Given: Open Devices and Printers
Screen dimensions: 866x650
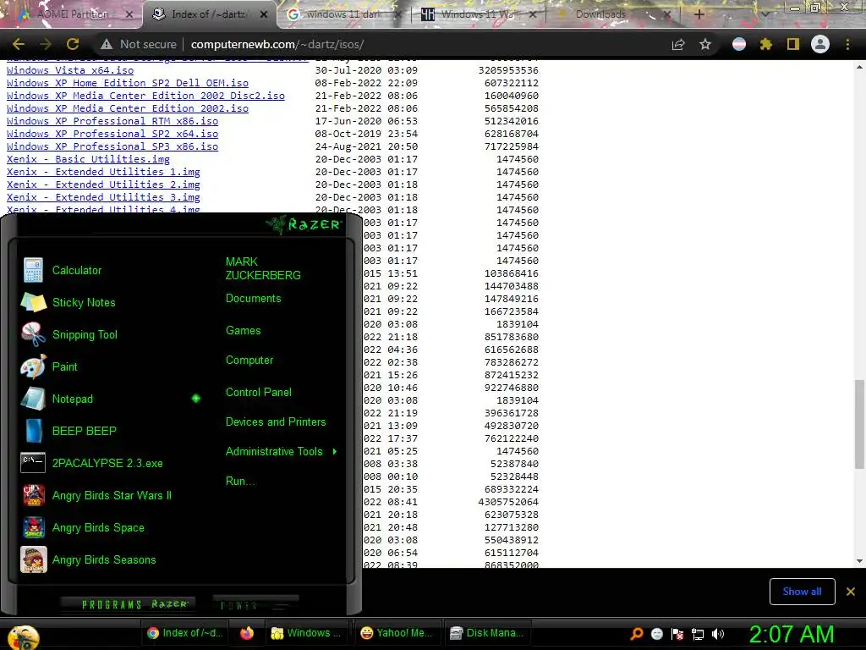Looking at the screenshot, I should (x=276, y=421).
